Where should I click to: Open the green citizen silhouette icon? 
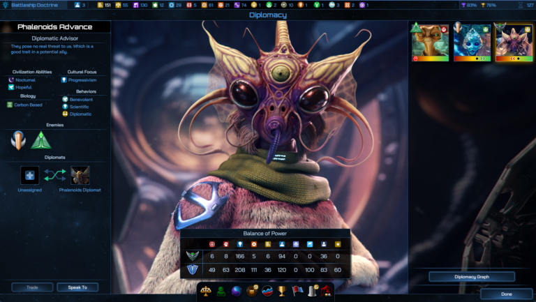[222, 292]
